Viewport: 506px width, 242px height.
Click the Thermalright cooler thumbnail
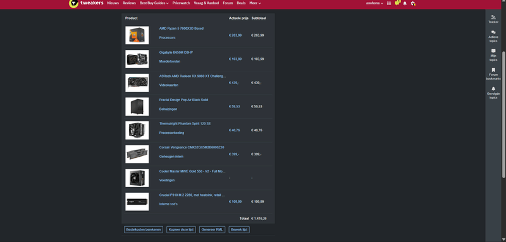coord(137,130)
